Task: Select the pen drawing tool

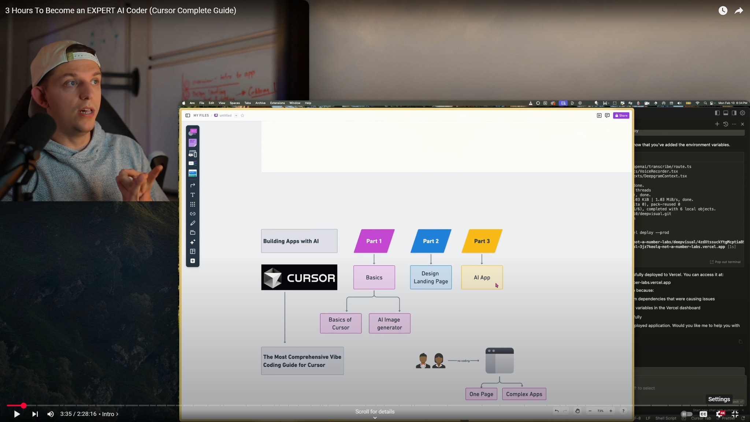Action: tap(193, 223)
